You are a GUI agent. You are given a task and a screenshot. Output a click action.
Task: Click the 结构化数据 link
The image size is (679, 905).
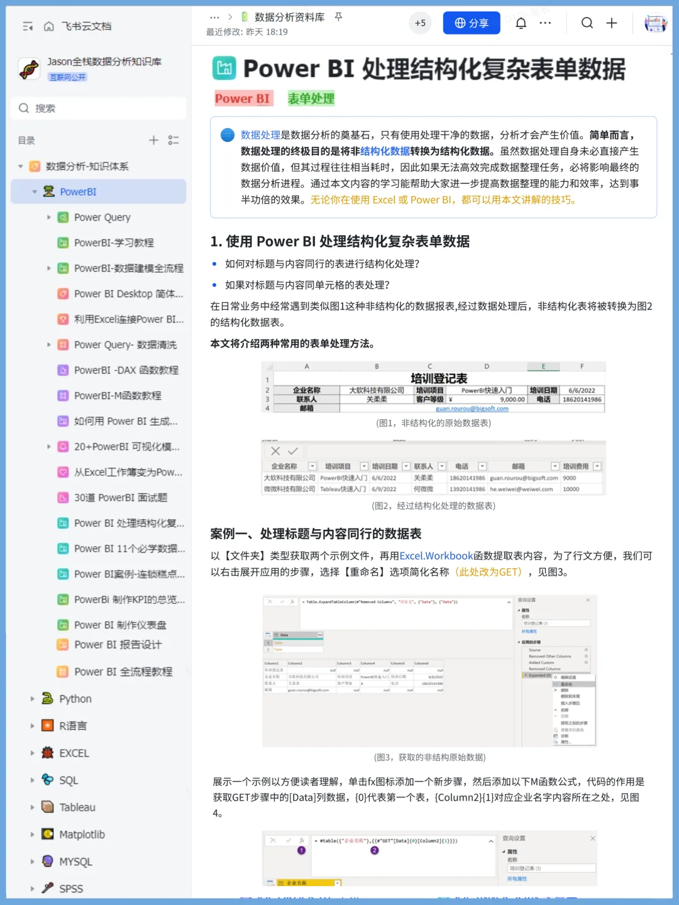click(x=385, y=151)
